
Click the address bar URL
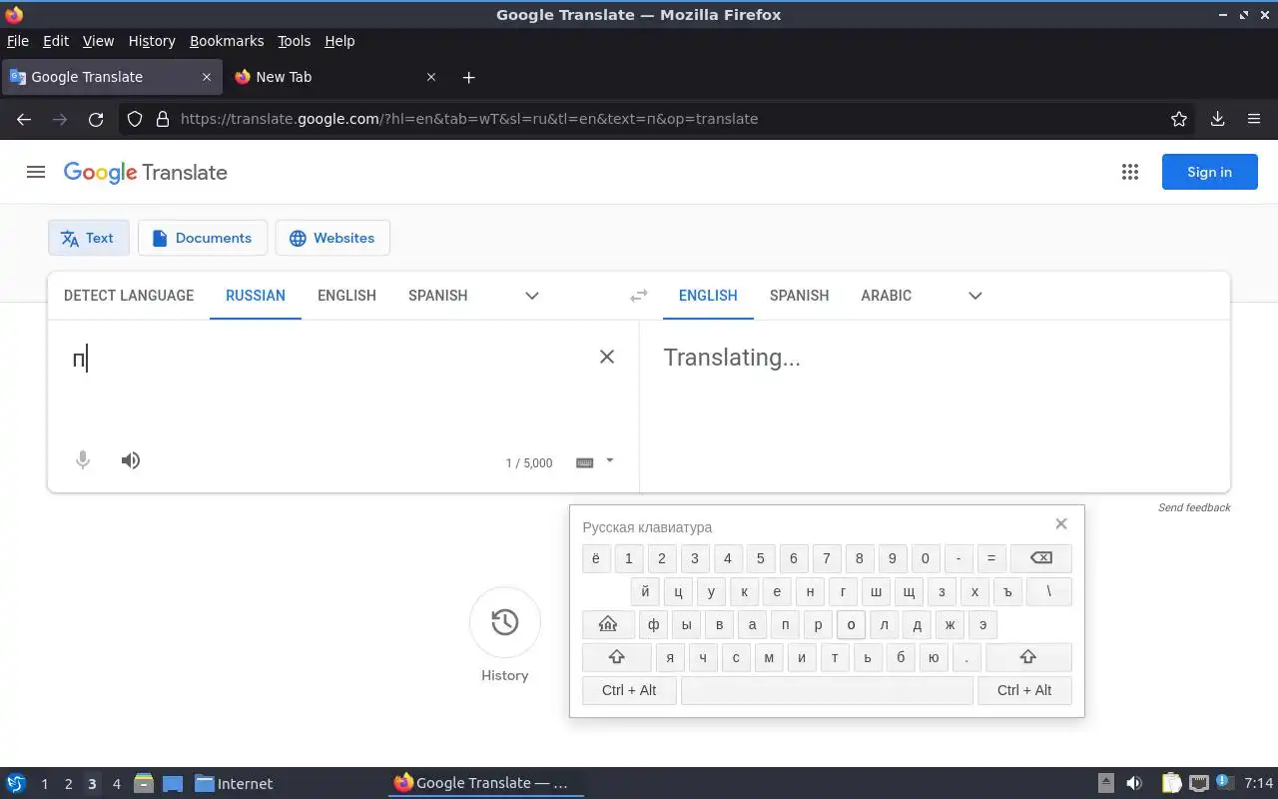click(x=469, y=119)
